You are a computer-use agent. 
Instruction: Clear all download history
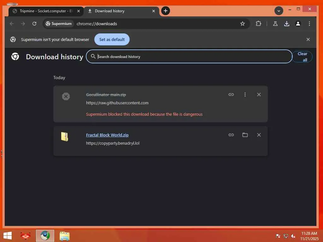point(302,57)
